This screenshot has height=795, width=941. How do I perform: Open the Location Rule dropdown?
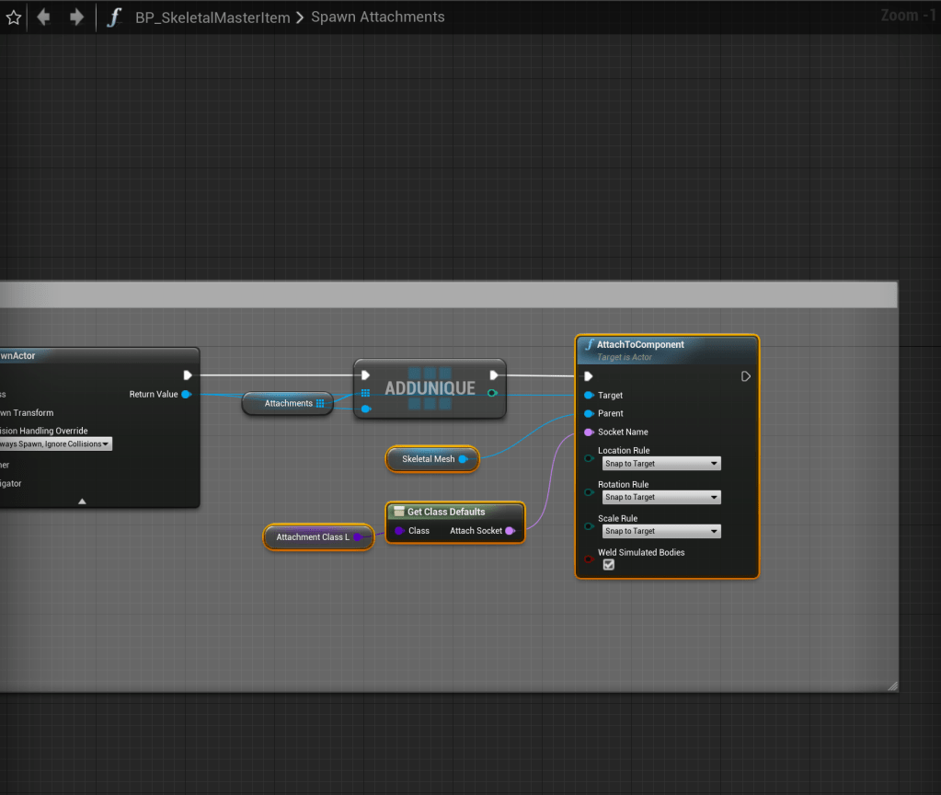click(x=661, y=464)
